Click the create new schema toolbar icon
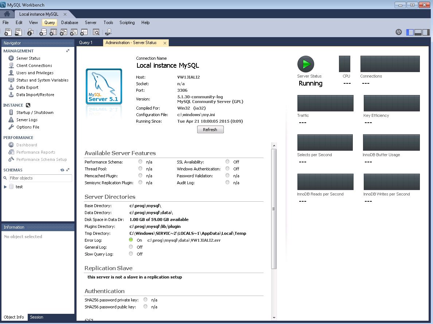 point(43,32)
